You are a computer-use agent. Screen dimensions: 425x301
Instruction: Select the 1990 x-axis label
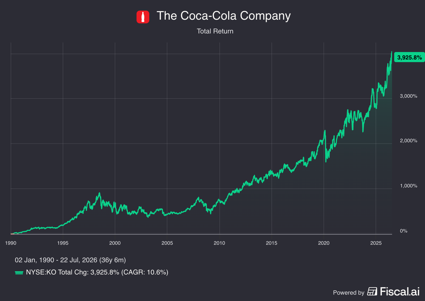tap(11, 243)
